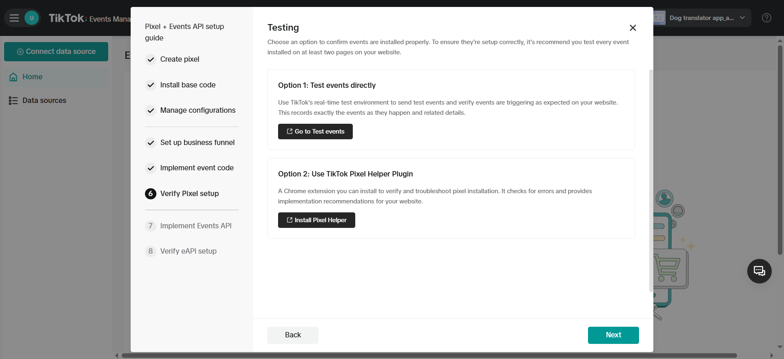Open Data sources in the sidebar
Screen dimensions: 784x359
click(56, 100)
